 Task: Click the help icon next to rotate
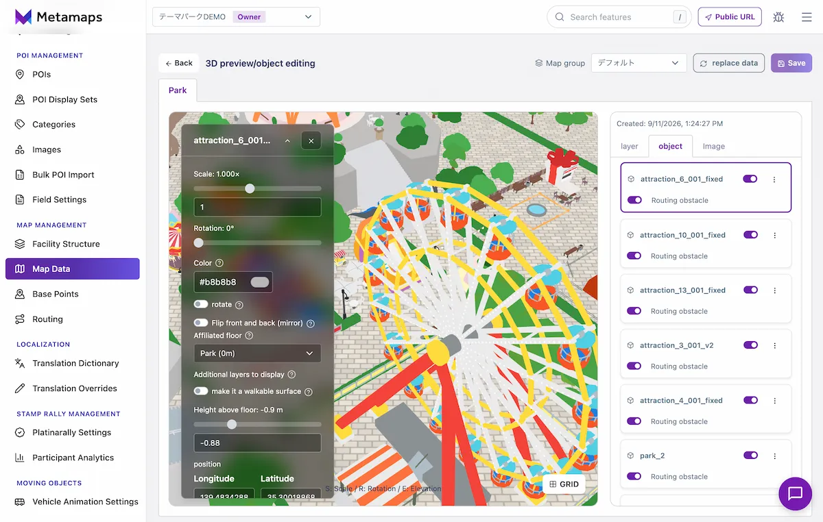click(x=239, y=305)
